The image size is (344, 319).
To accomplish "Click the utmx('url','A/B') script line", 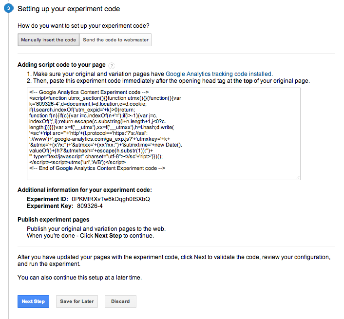I will point(77,163).
